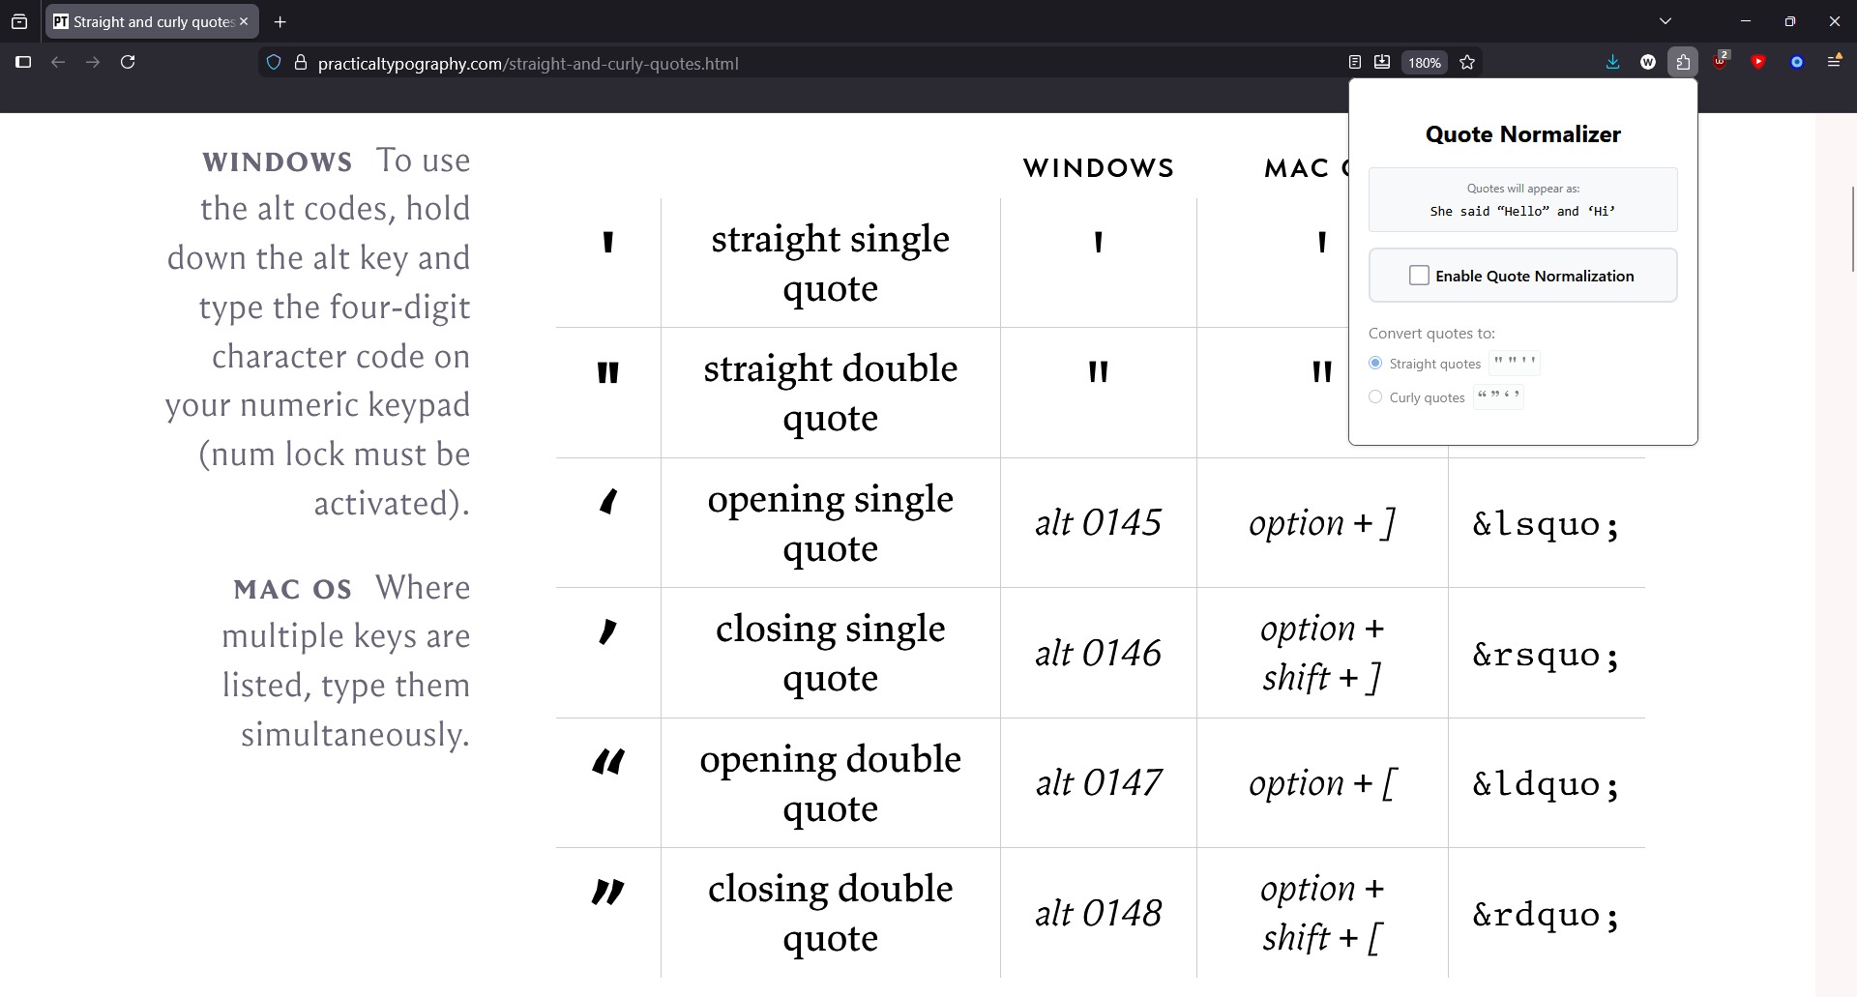
Task: Open the extensions puzzle-piece panel
Action: pos(1684,62)
